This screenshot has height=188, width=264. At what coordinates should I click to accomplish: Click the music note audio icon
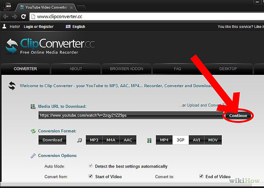tap(80, 140)
